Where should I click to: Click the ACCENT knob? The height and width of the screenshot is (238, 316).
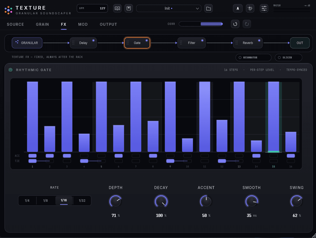pyautogui.click(x=206, y=201)
